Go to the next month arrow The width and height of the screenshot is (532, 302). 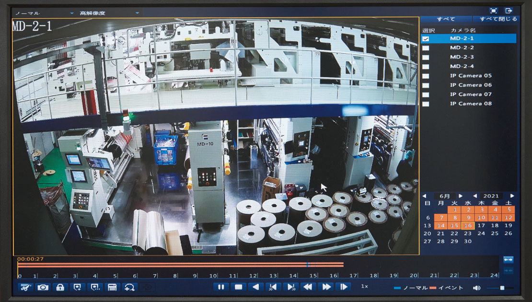461,196
